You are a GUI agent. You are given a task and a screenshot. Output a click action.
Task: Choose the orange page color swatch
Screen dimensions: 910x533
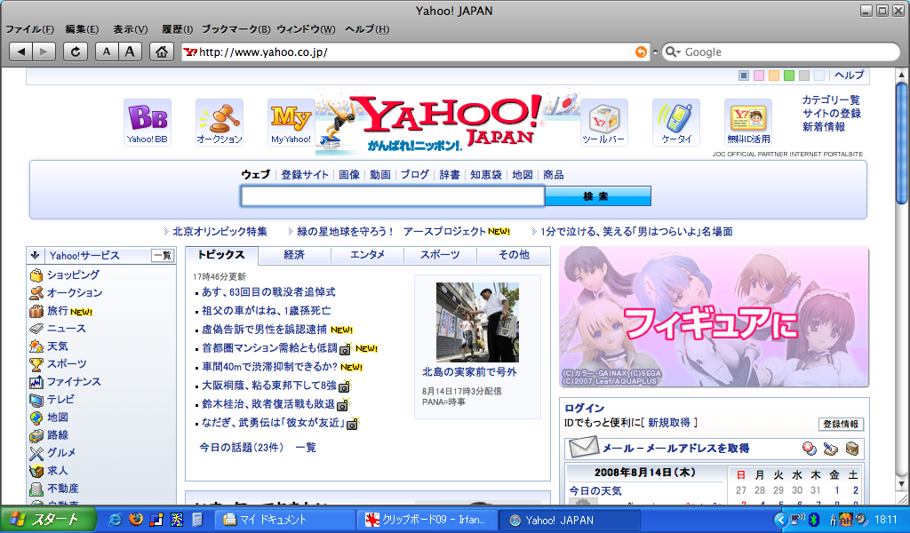point(774,76)
